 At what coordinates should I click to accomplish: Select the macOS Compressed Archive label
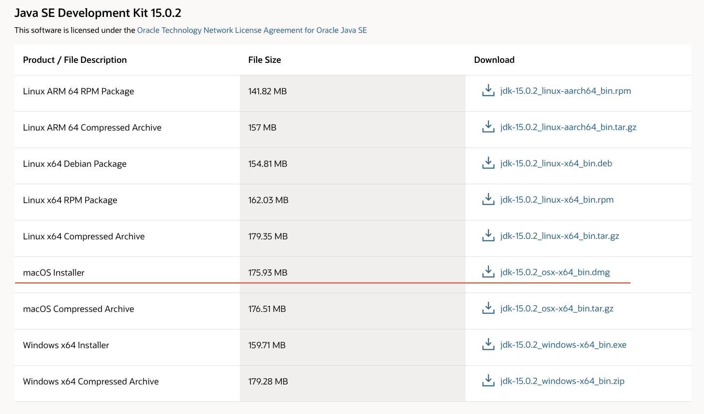[78, 309]
